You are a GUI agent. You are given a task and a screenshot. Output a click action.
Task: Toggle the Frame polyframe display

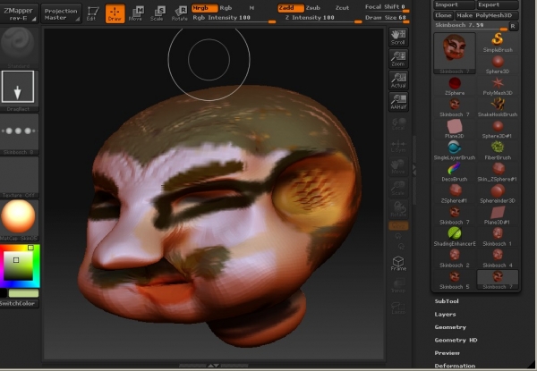pyautogui.click(x=398, y=264)
